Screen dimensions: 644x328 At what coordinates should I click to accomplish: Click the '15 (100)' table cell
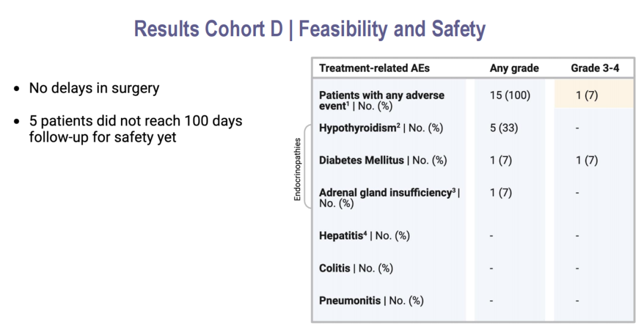[x=510, y=95]
